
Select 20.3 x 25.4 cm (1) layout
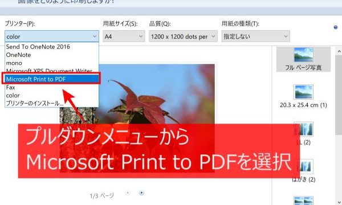303,96
